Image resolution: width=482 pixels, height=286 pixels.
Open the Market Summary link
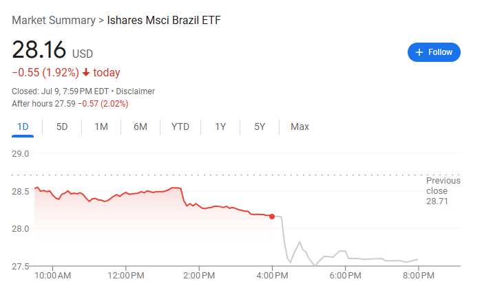click(x=53, y=20)
